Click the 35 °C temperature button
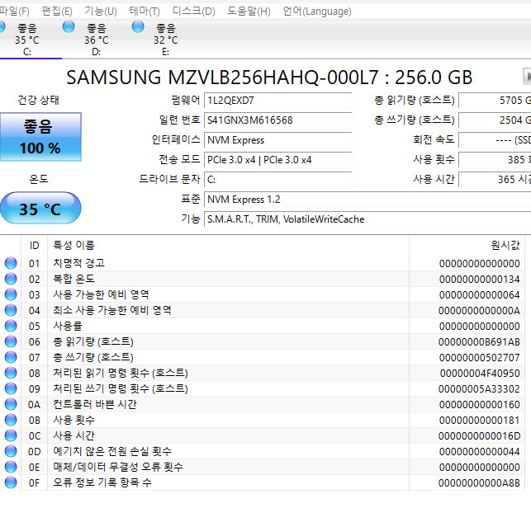Viewport: 531px width, 508px height. [x=40, y=208]
